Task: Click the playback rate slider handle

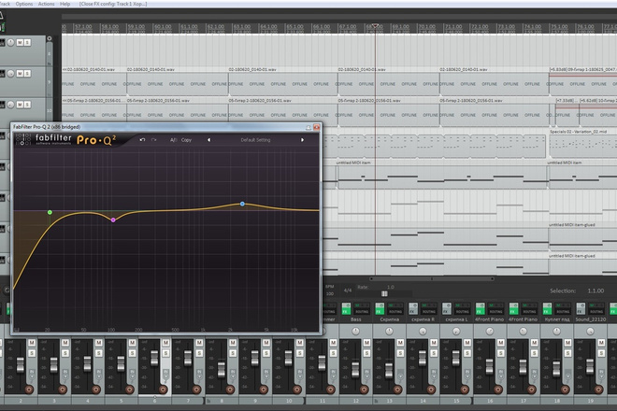Action: [x=384, y=294]
